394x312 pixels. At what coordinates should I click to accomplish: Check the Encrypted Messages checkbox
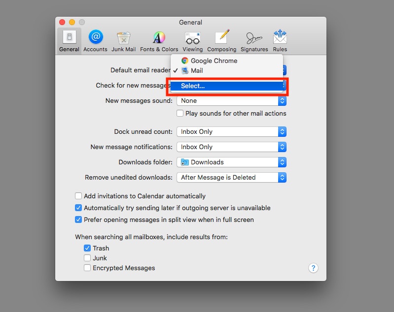pos(87,268)
